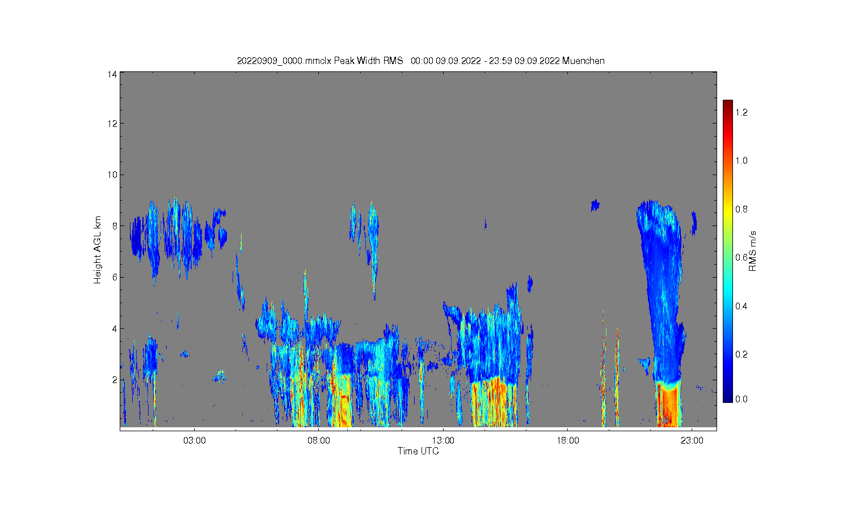
Task: Click the height tick label '12'
Action: (112, 124)
